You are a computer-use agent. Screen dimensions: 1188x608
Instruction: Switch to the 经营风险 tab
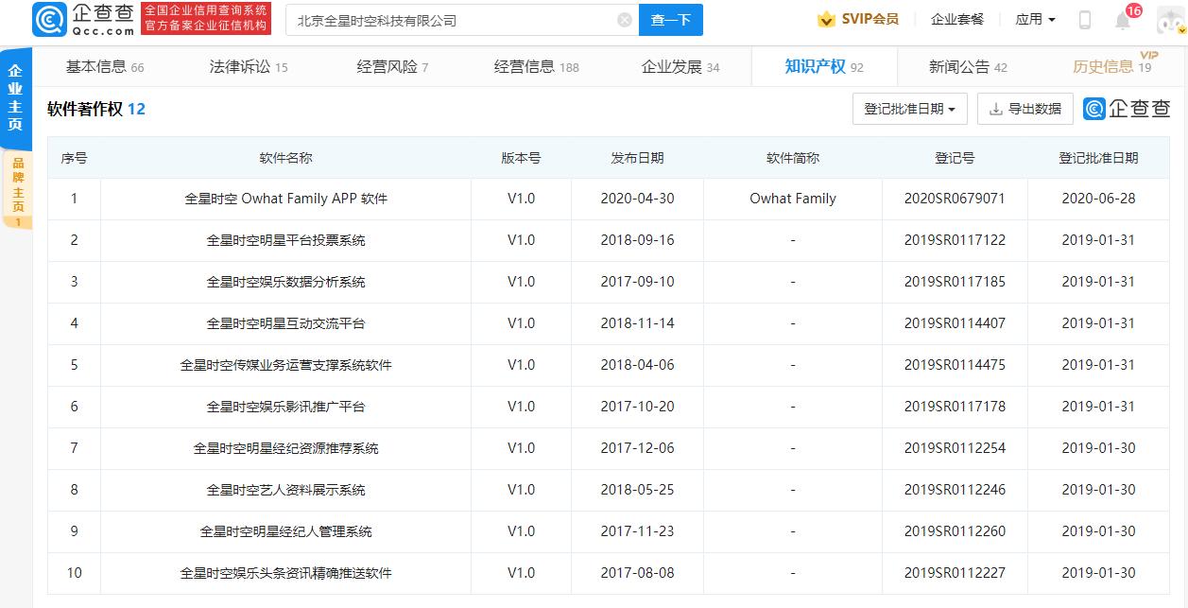[x=389, y=66]
